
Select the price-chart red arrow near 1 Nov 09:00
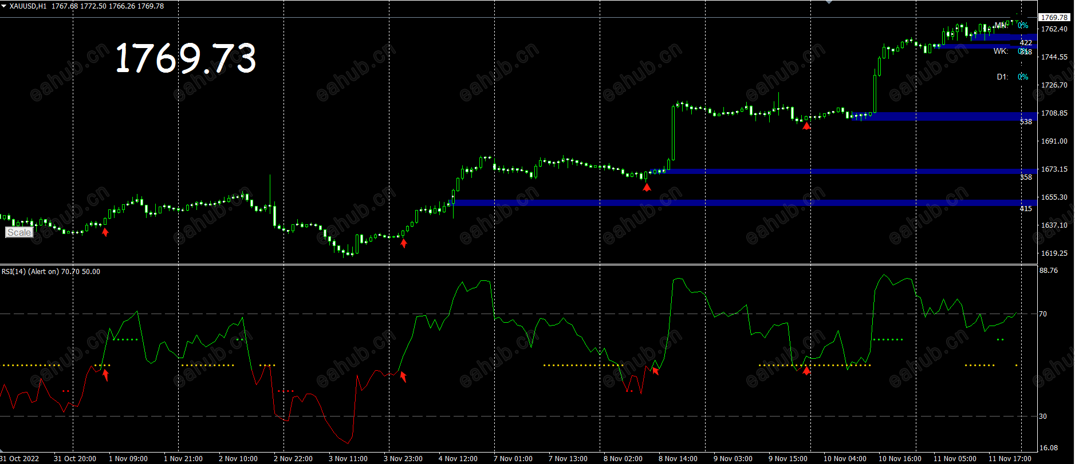pos(105,232)
